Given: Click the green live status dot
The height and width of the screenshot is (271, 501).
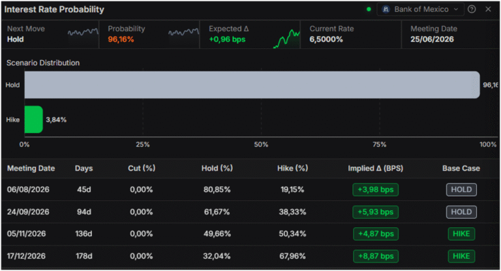Looking at the screenshot, I should (369, 9).
